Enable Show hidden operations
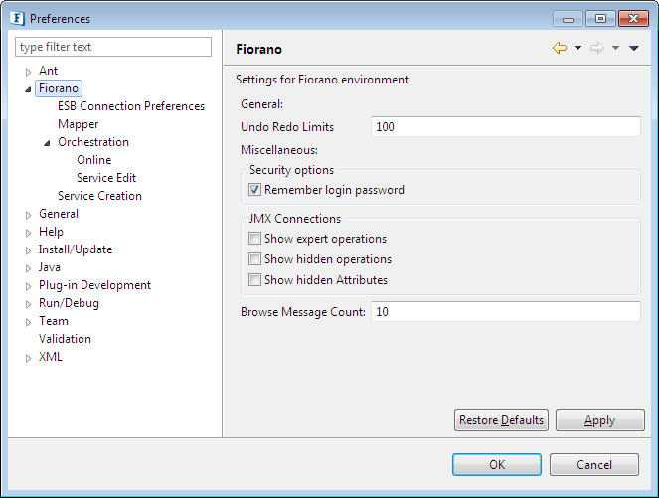659x498 pixels. click(254, 258)
